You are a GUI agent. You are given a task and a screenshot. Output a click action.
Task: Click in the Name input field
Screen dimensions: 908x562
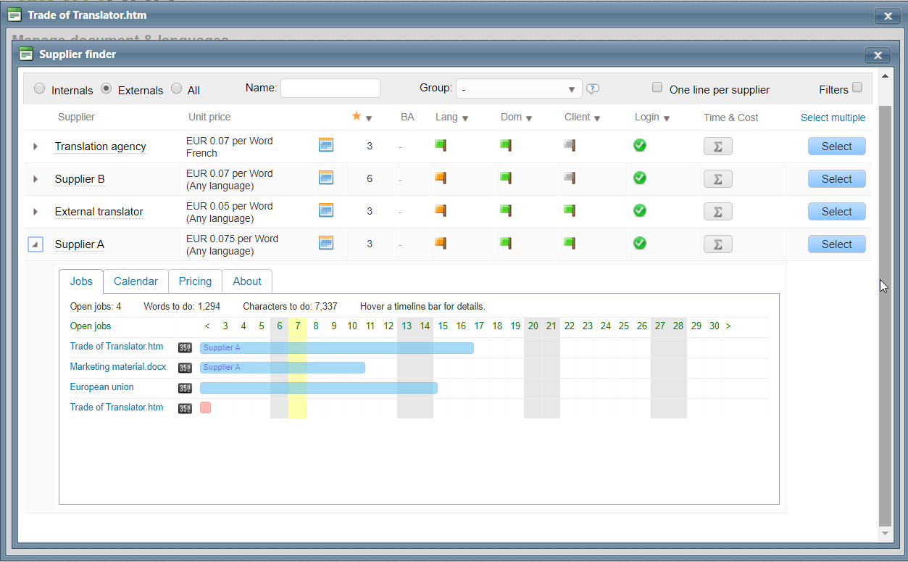coord(330,87)
